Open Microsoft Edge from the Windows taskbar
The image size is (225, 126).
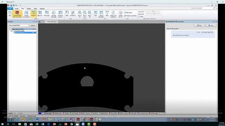click(49, 124)
